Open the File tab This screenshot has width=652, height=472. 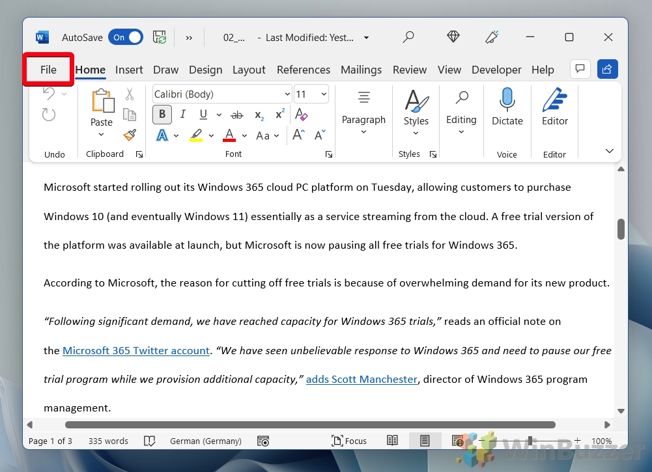coord(48,70)
